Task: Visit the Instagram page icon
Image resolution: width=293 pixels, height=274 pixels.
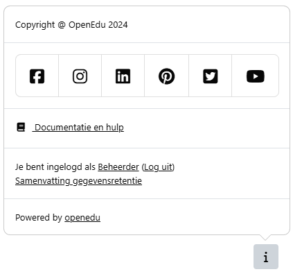Action: point(80,76)
